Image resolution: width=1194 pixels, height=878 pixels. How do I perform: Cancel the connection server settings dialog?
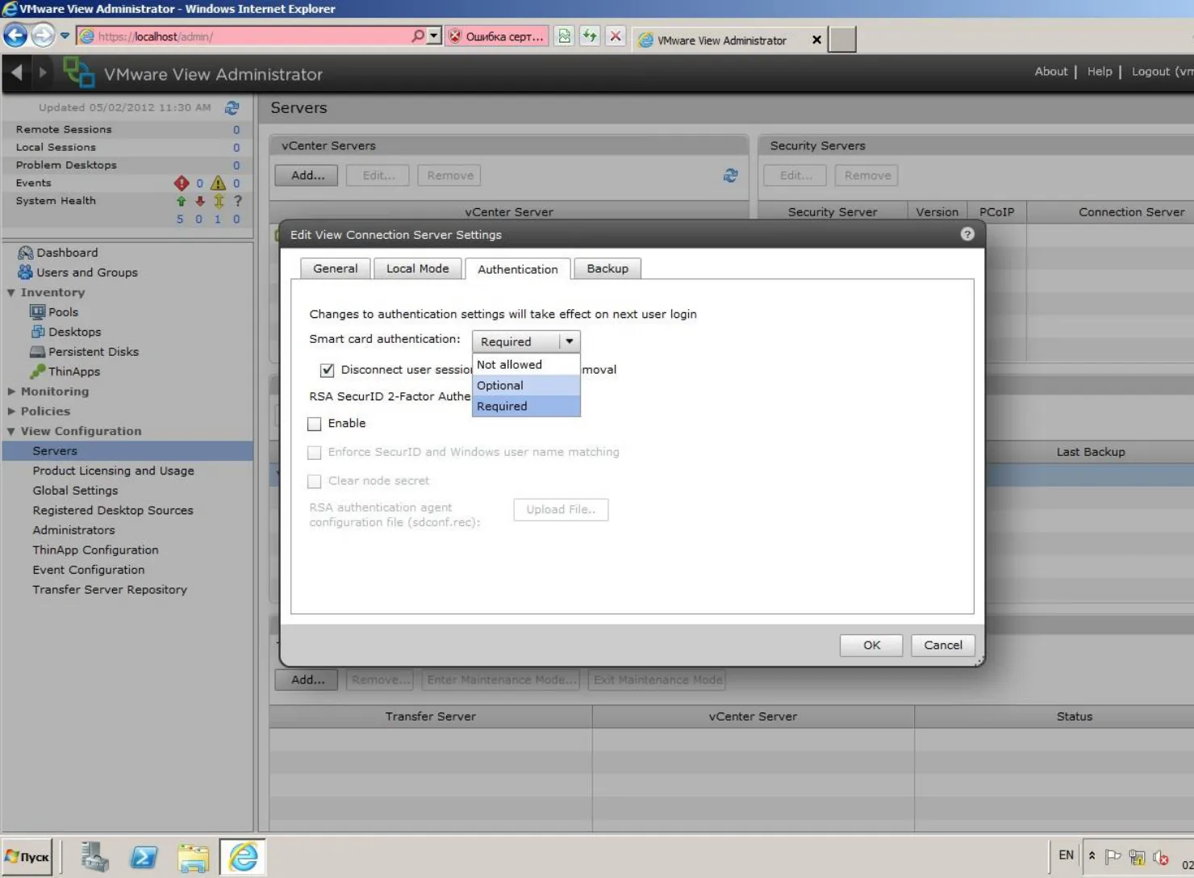(x=943, y=646)
